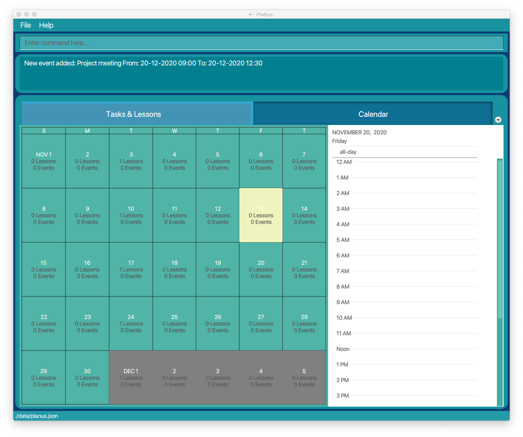Open the tab overflow dropdown arrow

(498, 120)
